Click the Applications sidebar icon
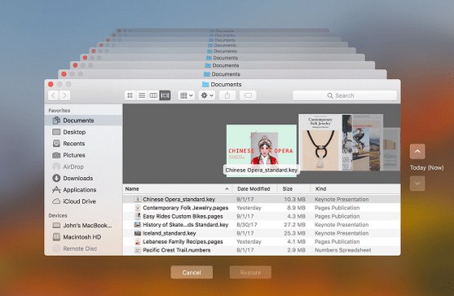This screenshot has width=454, height=296. [56, 190]
